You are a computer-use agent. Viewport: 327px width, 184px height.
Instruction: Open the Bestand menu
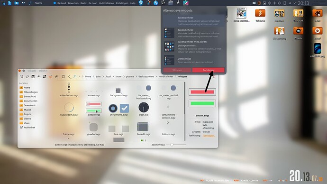coord(62,3)
